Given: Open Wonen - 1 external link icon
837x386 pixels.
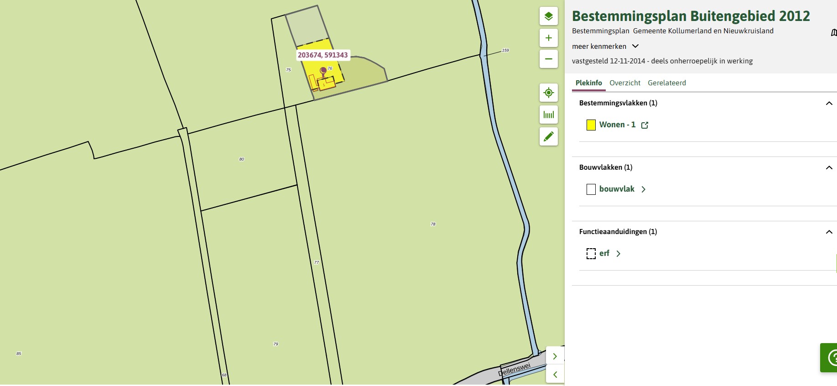Looking at the screenshot, I should click(645, 125).
